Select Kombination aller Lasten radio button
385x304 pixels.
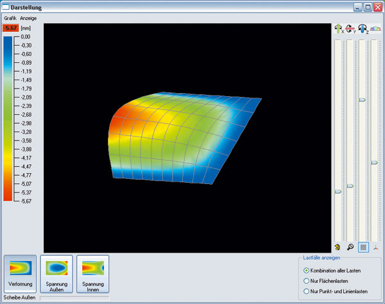(x=306, y=271)
